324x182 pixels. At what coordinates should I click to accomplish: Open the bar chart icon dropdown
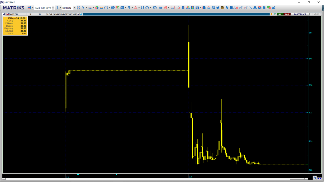[93, 8]
